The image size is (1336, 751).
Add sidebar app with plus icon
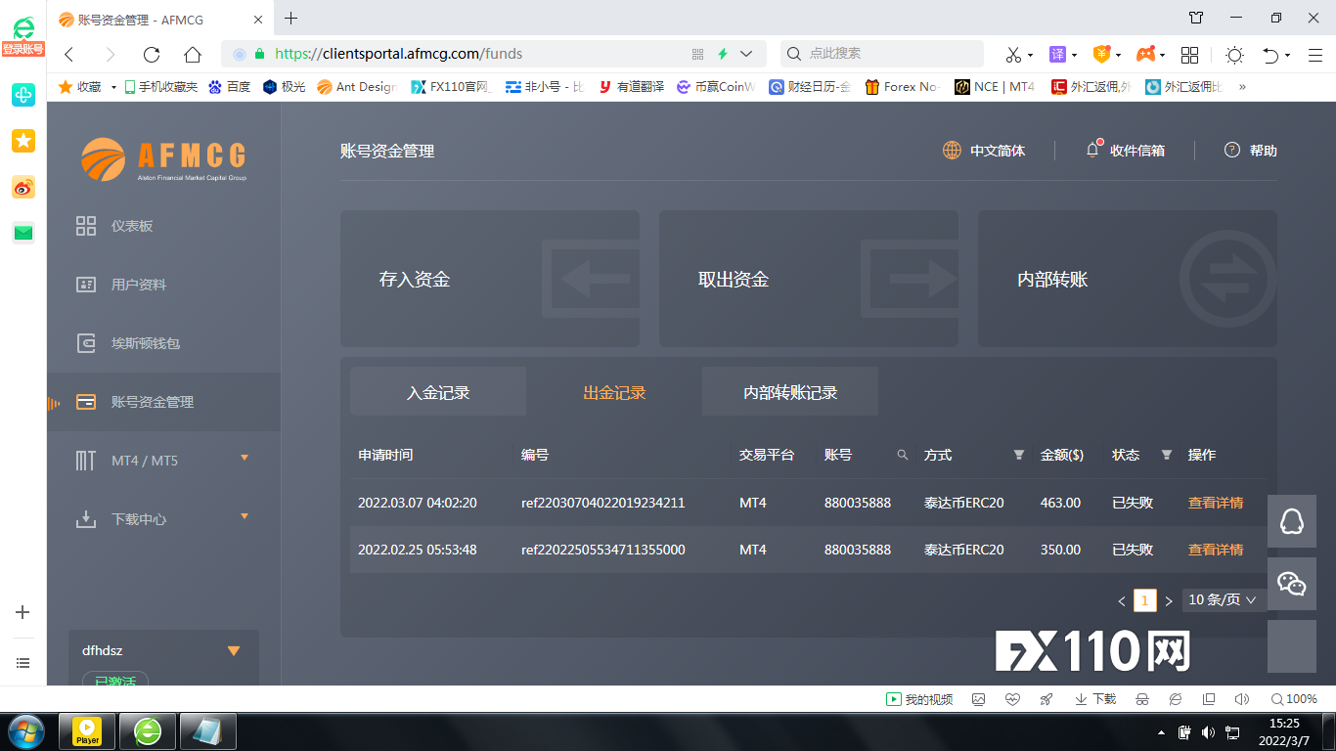coord(23,612)
